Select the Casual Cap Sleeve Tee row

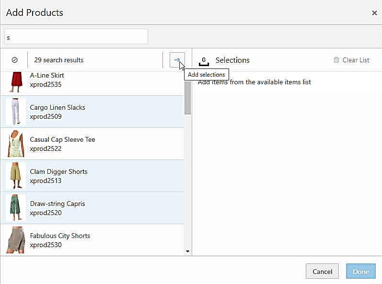click(x=96, y=144)
